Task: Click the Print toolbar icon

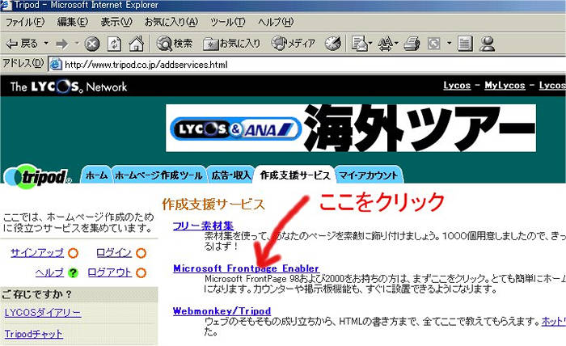Action: [412, 44]
